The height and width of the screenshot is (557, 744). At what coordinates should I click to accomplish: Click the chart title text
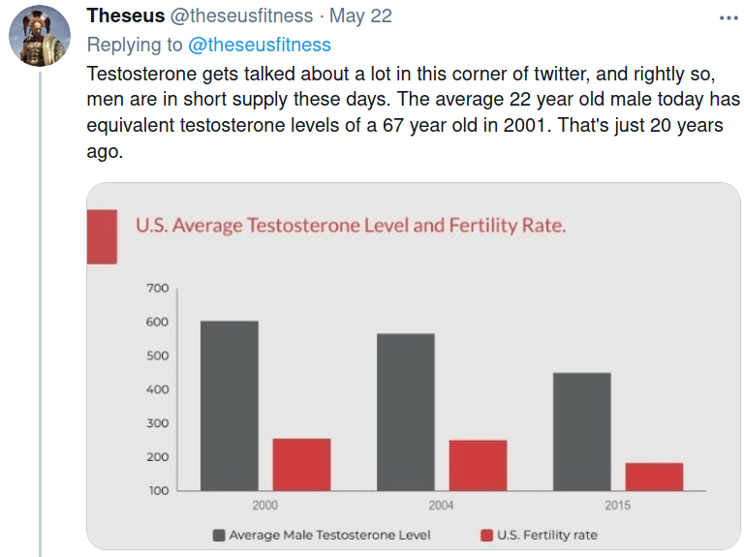click(351, 226)
